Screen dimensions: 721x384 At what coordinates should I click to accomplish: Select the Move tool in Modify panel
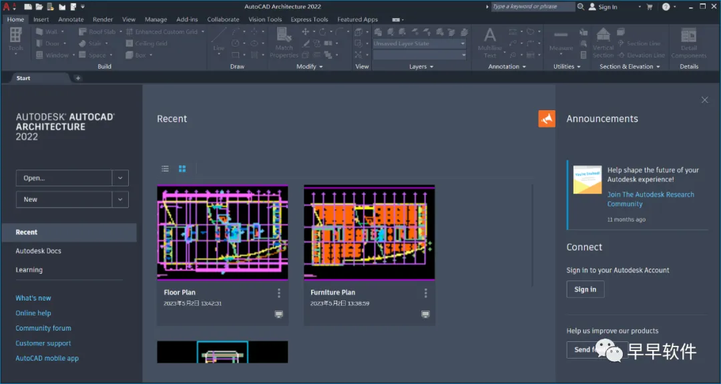(x=305, y=32)
